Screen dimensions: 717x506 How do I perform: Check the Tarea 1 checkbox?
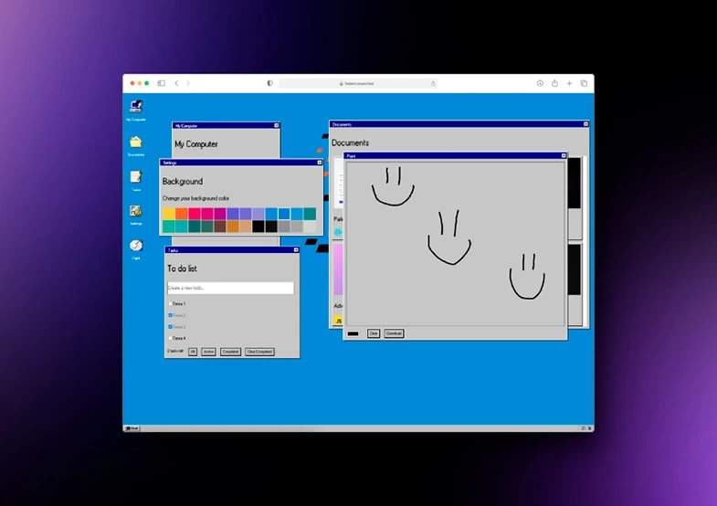(x=170, y=304)
